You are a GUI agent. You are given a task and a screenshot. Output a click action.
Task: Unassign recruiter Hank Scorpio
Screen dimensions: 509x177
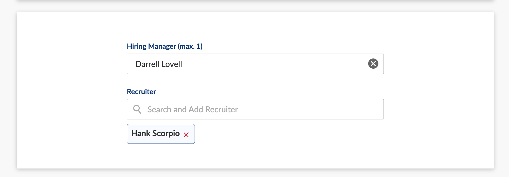click(x=186, y=135)
